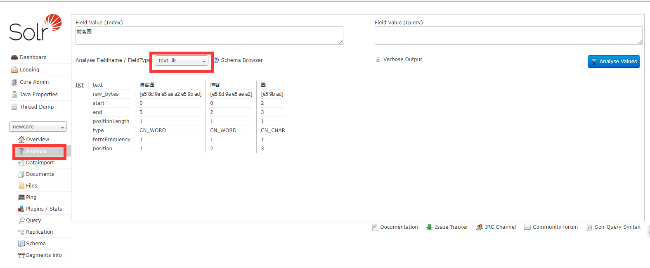Click the termFrequency row label
This screenshot has height=268, width=650.
point(111,140)
